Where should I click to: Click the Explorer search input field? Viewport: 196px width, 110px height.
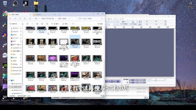[x=90, y=19]
